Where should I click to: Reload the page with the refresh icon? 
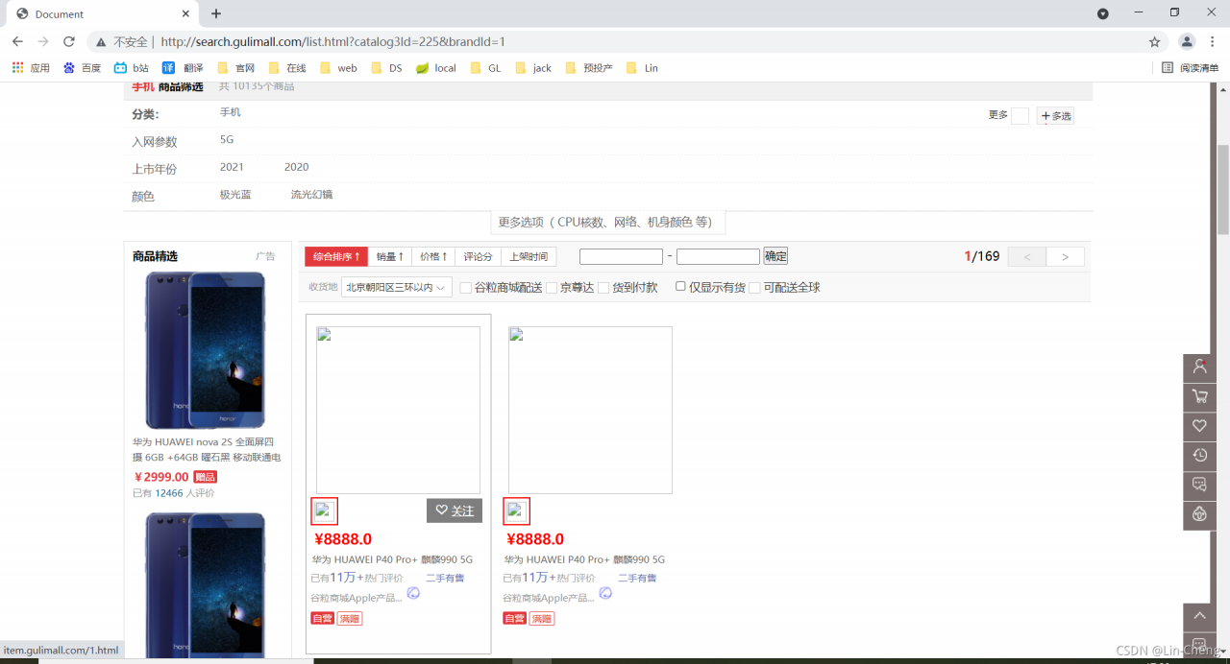(x=69, y=41)
